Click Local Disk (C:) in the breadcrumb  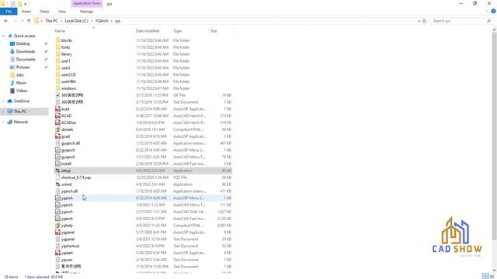click(x=76, y=21)
